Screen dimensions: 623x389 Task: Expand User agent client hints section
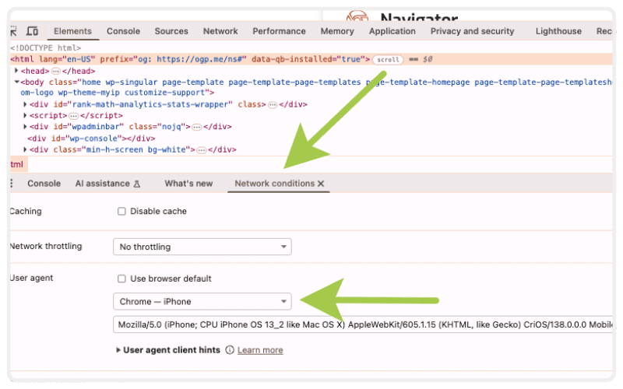(118, 350)
